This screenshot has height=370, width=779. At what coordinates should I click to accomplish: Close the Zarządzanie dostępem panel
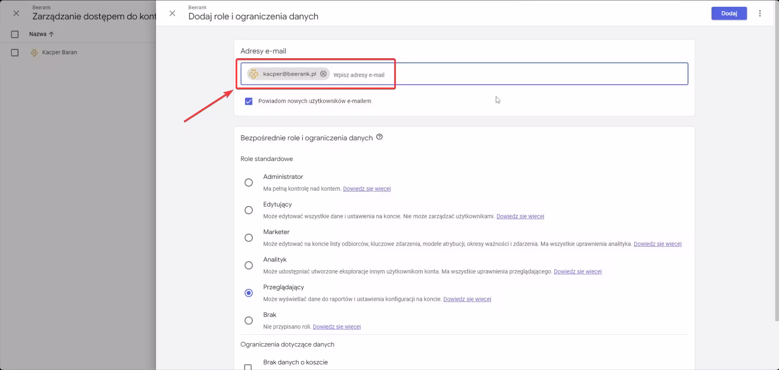[x=16, y=13]
